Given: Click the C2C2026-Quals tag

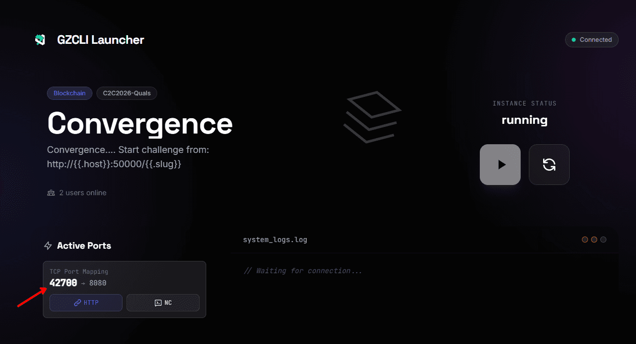Looking at the screenshot, I should tap(127, 93).
